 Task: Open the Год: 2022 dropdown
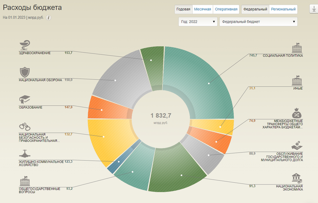(x=198, y=22)
